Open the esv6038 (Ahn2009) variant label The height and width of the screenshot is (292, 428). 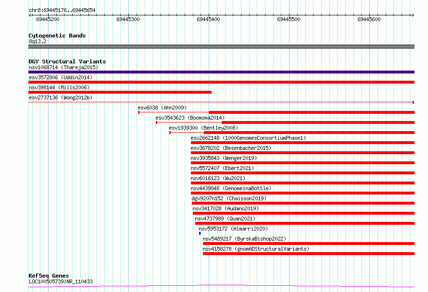162,108
